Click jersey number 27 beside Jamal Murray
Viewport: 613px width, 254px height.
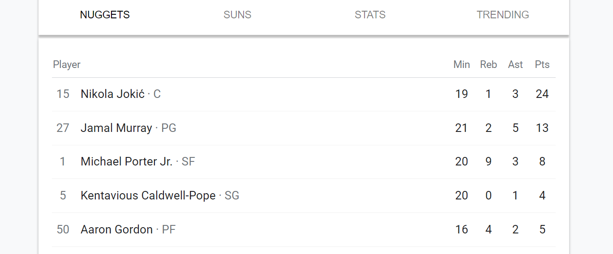click(63, 128)
